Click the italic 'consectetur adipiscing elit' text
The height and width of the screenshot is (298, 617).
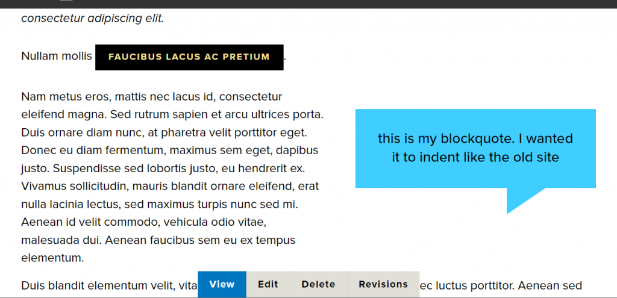click(x=92, y=19)
